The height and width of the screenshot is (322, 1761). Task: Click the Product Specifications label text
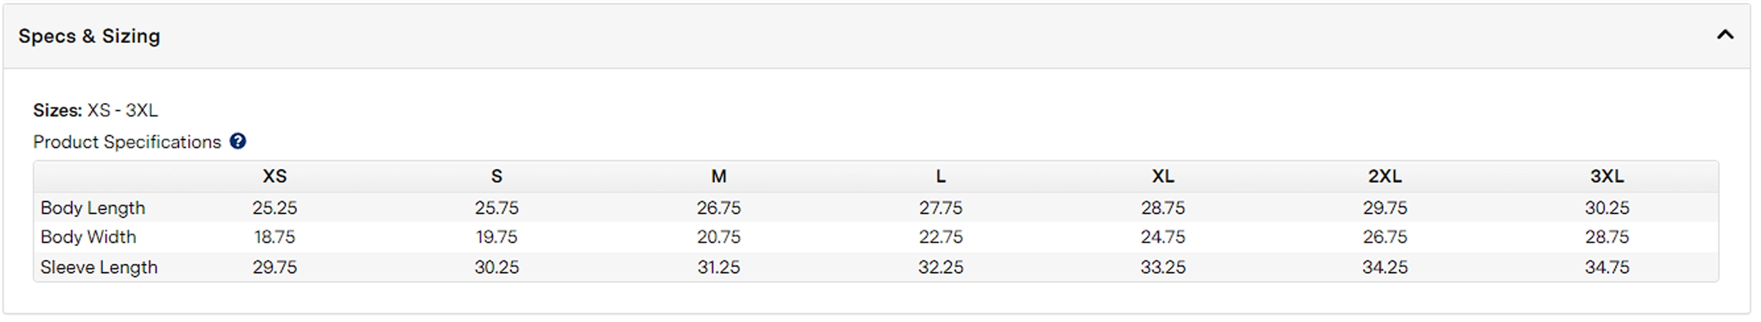click(127, 142)
